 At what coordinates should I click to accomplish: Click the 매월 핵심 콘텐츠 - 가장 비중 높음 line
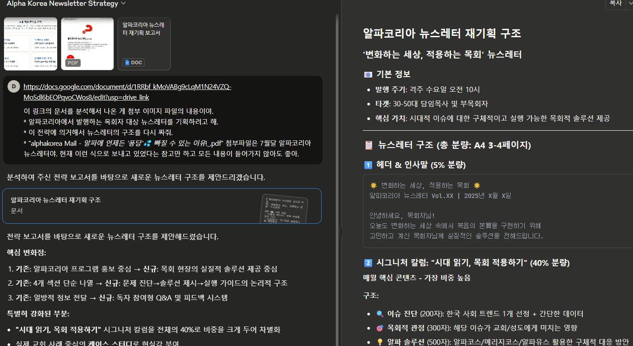click(417, 278)
